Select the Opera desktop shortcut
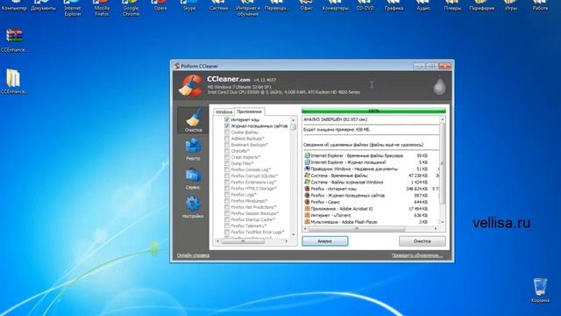The height and width of the screenshot is (316, 561). (160, 6)
